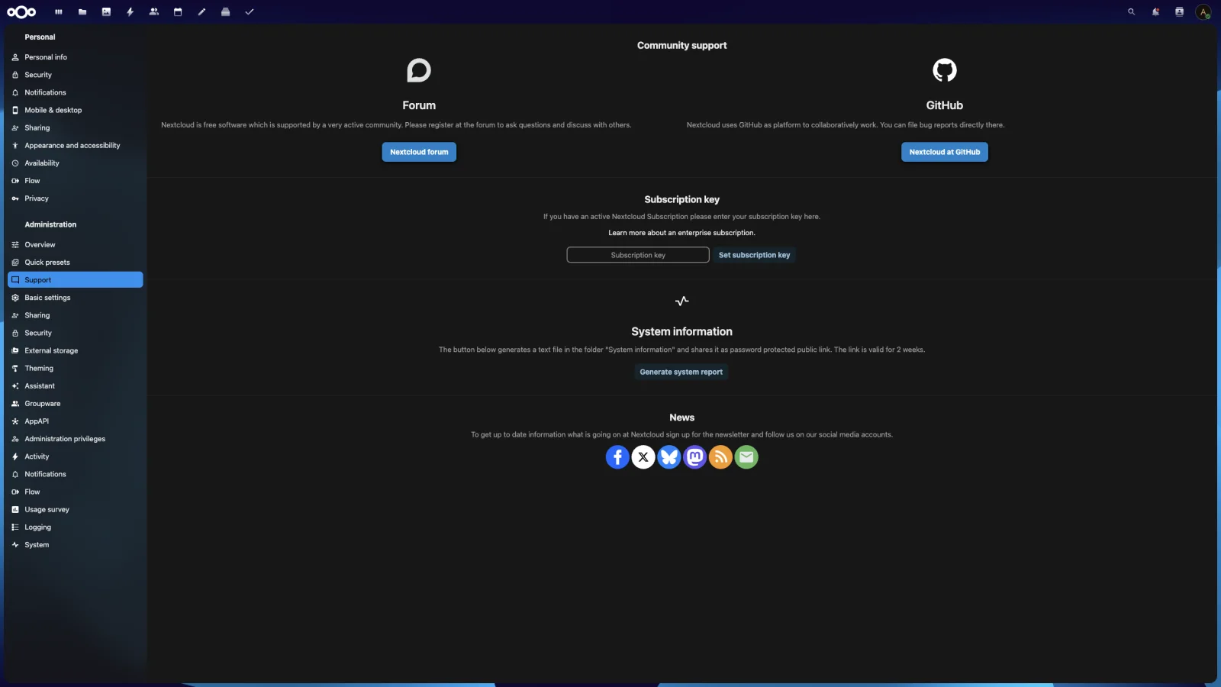Open Nextcloud's Facebook page icon
The image size is (1221, 687).
tap(617, 457)
